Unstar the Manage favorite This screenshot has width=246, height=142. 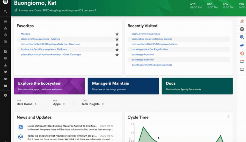pyautogui.click(x=117, y=34)
